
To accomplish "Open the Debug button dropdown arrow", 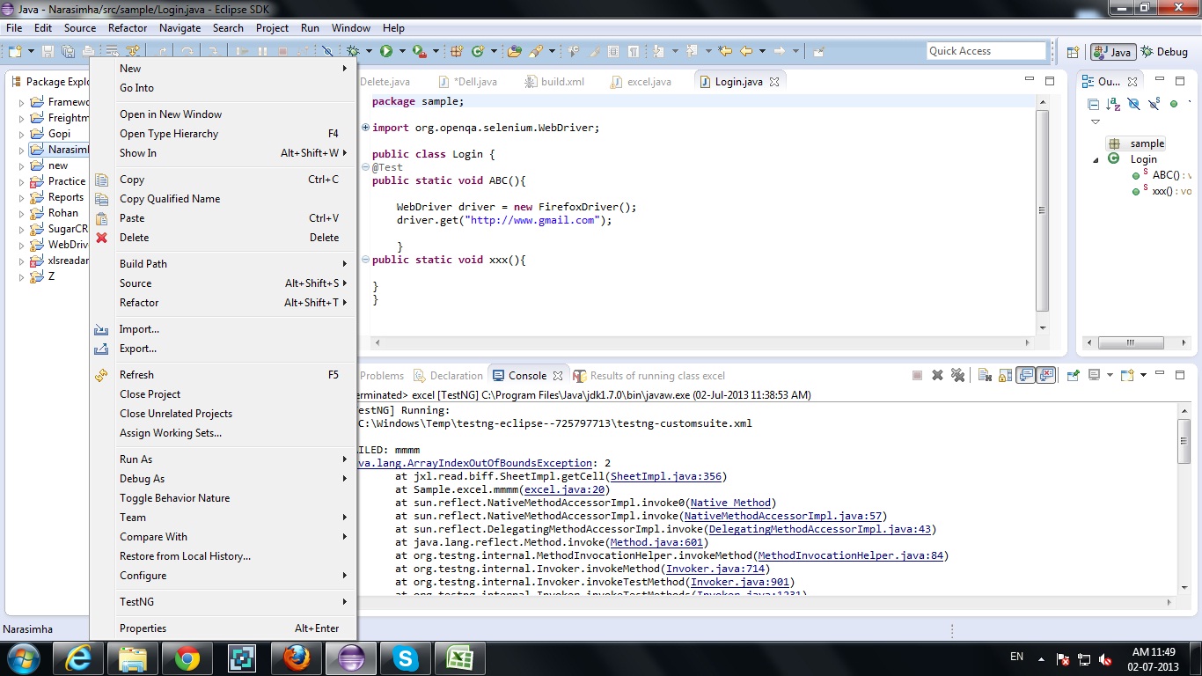I will pyautogui.click(x=369, y=51).
